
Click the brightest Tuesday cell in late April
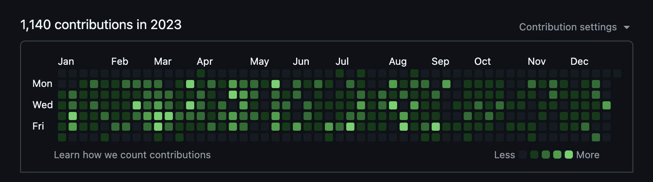coord(233,95)
